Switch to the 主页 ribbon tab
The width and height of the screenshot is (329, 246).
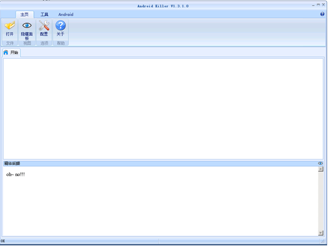click(x=24, y=14)
